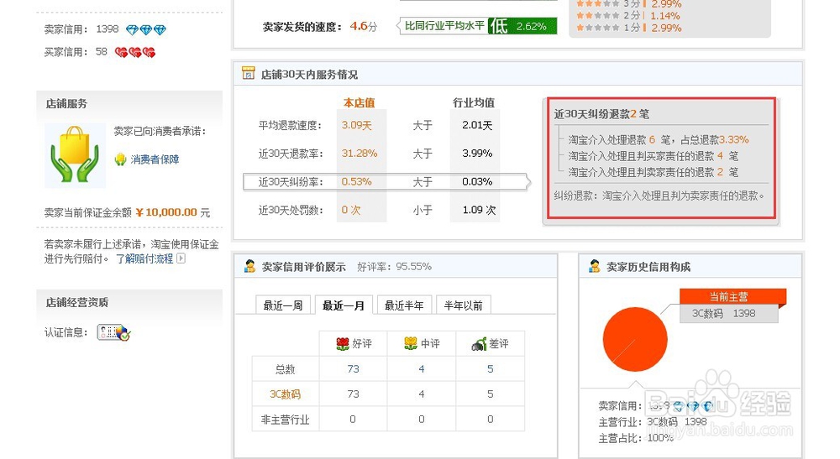Click the 3.09天 average refund speed value
The height and width of the screenshot is (459, 840).
(x=357, y=125)
